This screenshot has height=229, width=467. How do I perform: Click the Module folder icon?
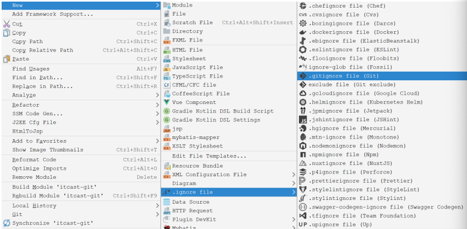[167, 5]
